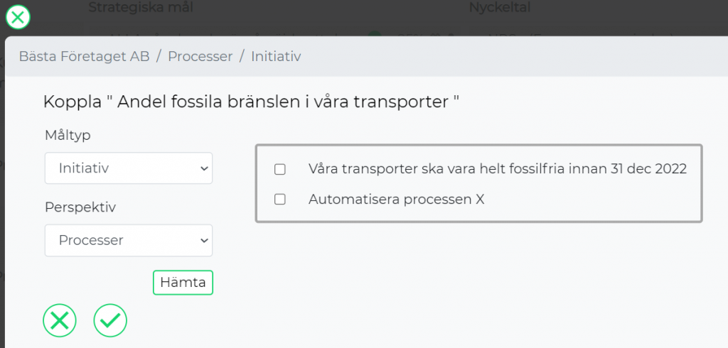Tick the Automatisera processen X checkbox

click(x=279, y=200)
